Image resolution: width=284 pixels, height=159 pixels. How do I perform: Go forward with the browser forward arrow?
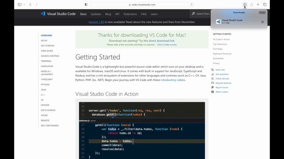coord(36,4)
